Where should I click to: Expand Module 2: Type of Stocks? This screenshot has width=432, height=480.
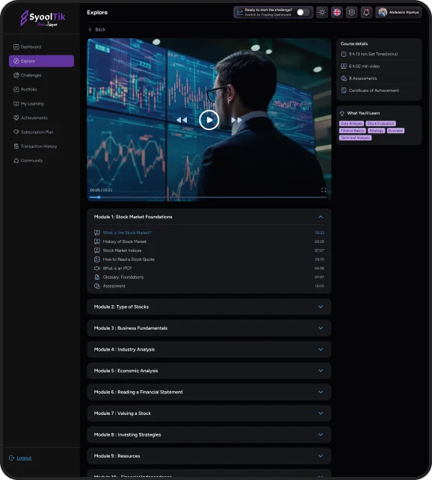click(209, 307)
